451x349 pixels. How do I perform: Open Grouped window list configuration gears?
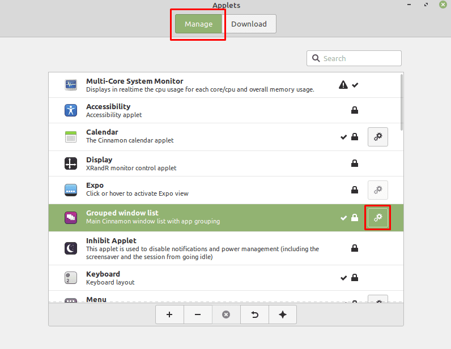coord(378,217)
